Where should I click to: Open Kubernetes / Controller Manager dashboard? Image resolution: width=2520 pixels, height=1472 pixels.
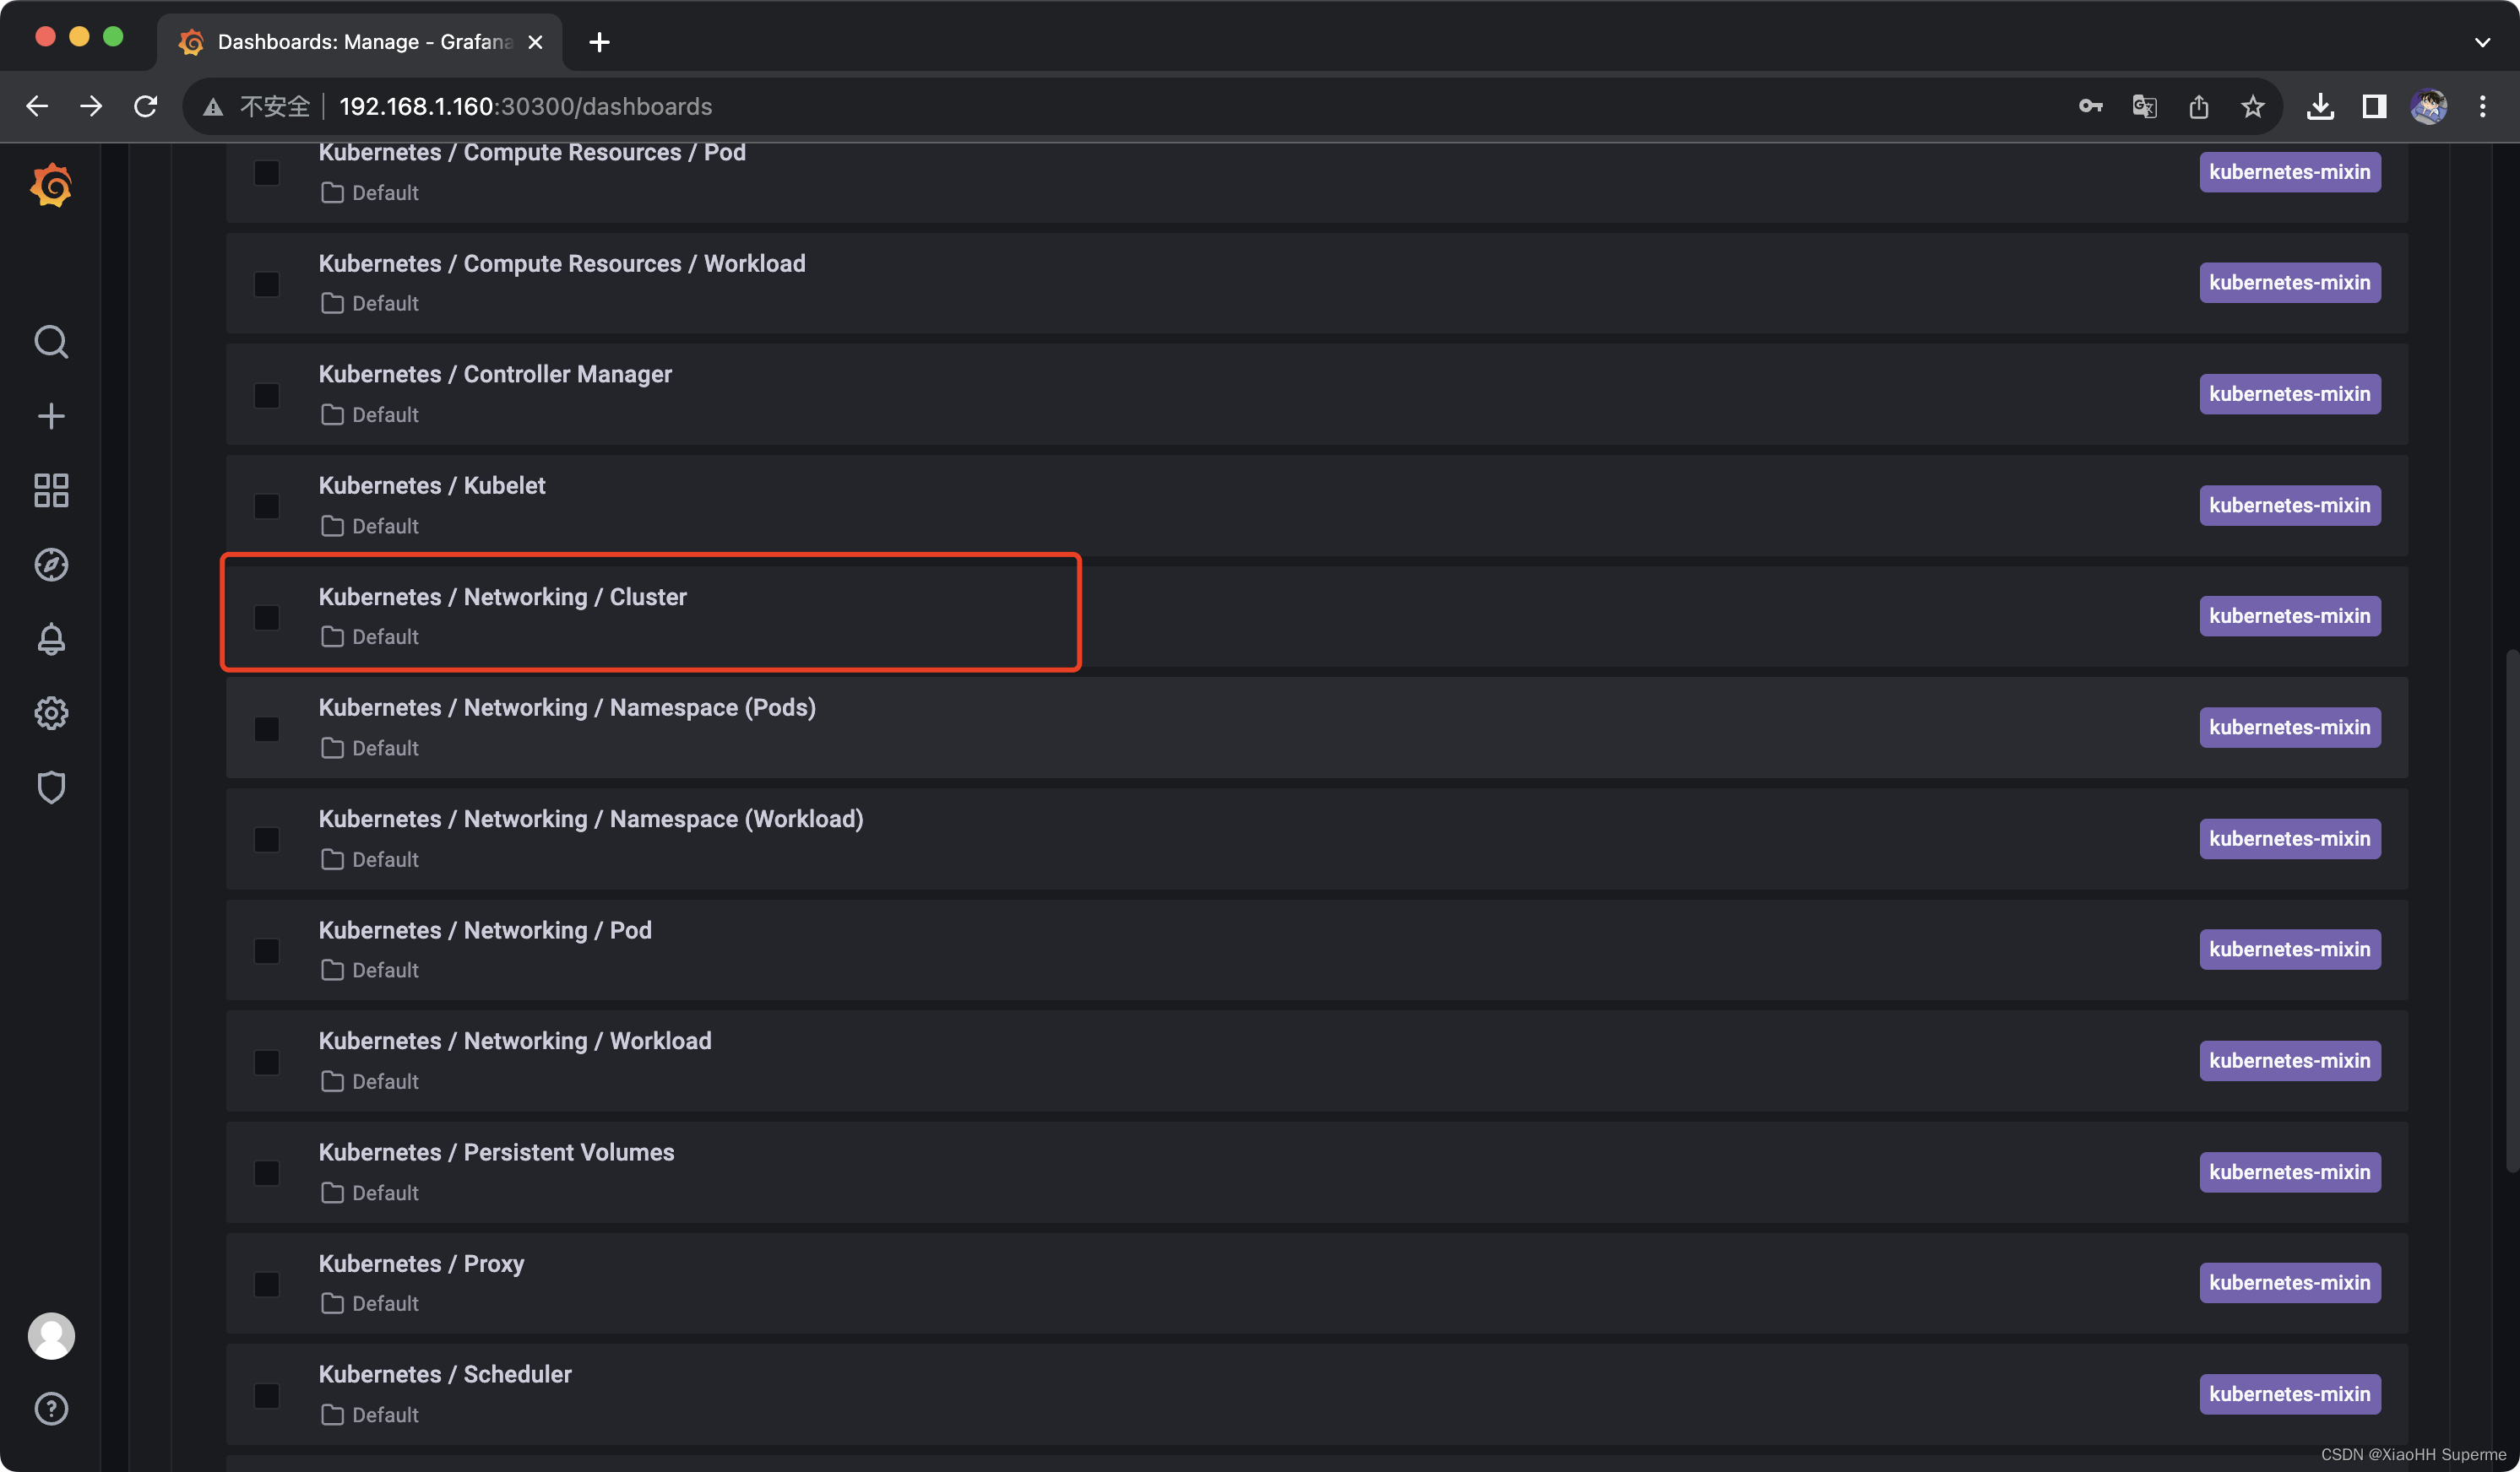click(495, 374)
